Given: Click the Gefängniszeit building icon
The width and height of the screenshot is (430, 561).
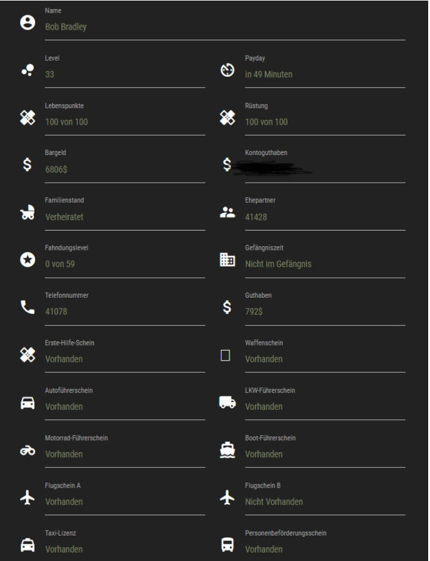Looking at the screenshot, I should pyautogui.click(x=227, y=260).
